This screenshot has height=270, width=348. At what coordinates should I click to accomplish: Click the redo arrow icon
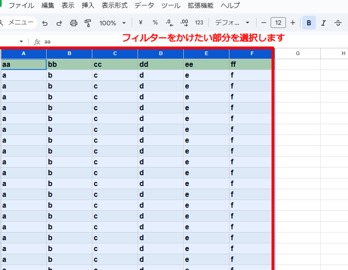click(59, 23)
